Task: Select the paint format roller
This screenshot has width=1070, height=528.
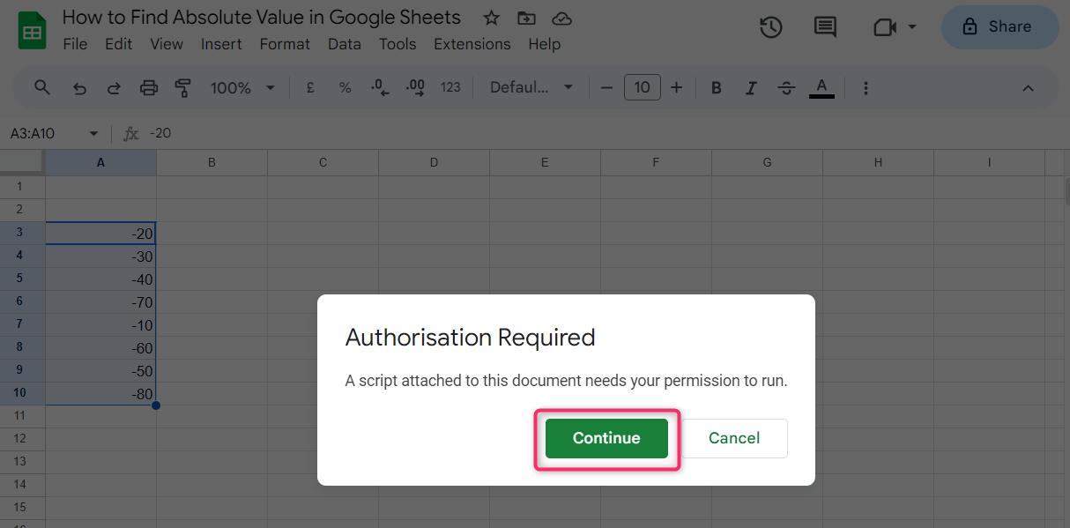Action: click(183, 87)
